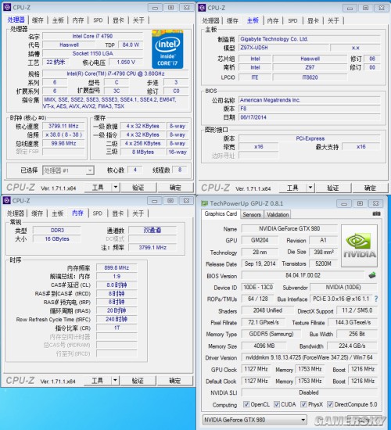
Task: Click CPU-Z app icon in processor window title
Action: [x=7, y=7]
